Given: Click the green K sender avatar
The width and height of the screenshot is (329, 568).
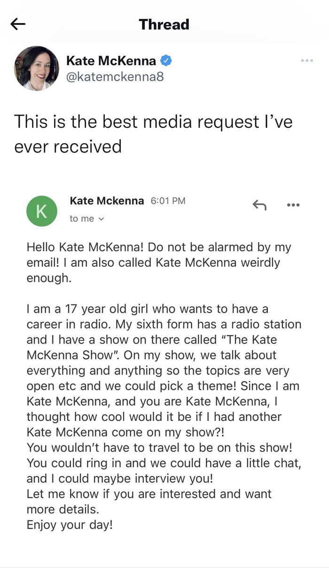Looking at the screenshot, I should point(41,211).
